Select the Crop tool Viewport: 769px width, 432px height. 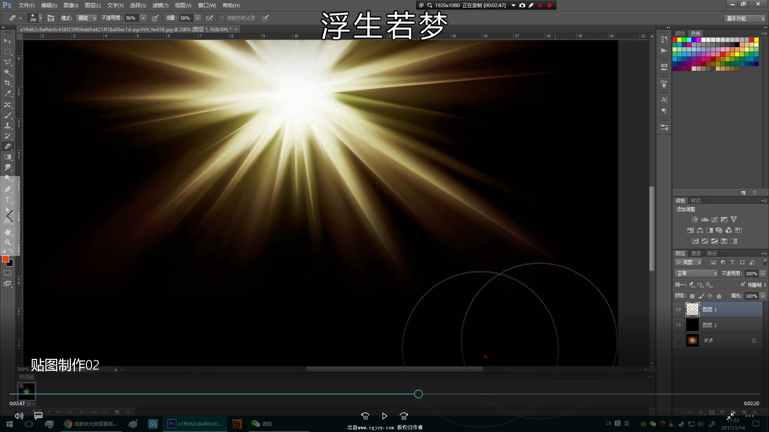coord(8,83)
